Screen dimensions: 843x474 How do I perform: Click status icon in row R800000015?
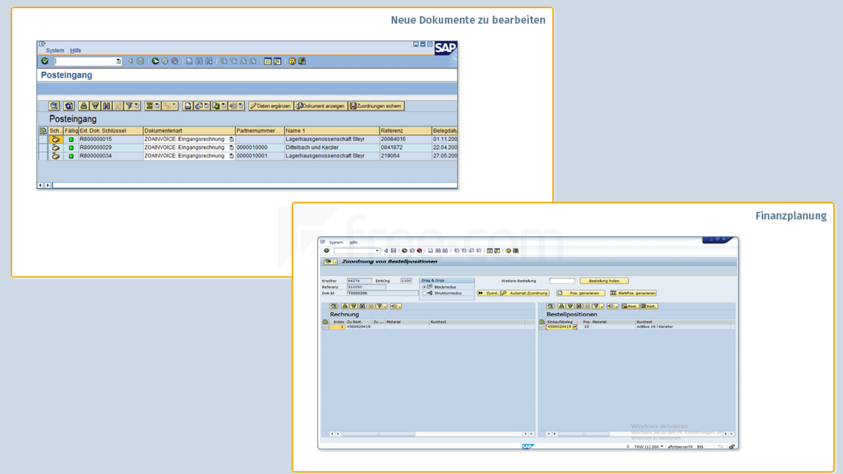[55, 139]
